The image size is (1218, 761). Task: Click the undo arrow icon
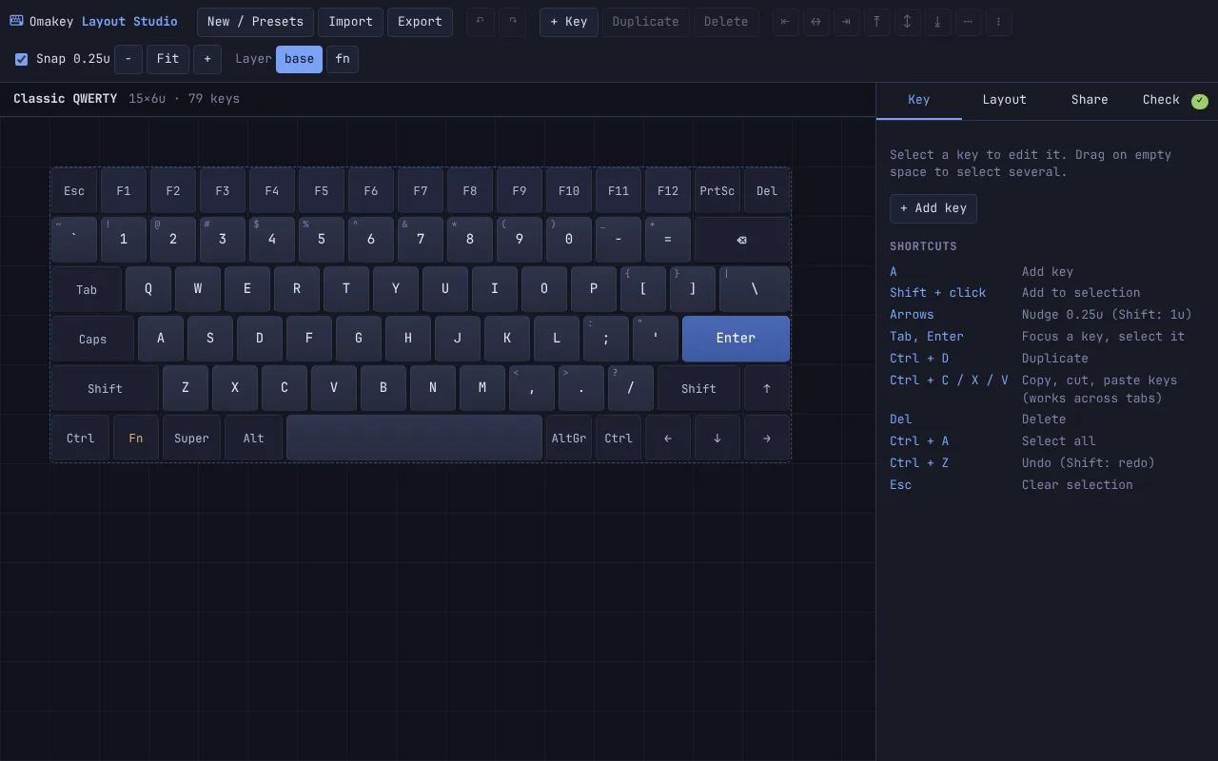point(481,22)
